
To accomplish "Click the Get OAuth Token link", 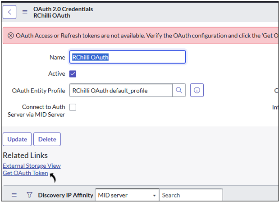I will click(25, 173).
